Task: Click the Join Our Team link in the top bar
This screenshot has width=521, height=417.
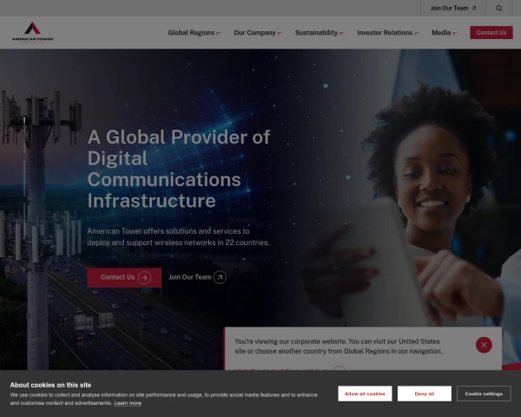Action: [x=453, y=9]
